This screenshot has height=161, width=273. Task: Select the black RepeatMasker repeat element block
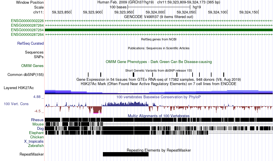pyautogui.click(x=126, y=154)
